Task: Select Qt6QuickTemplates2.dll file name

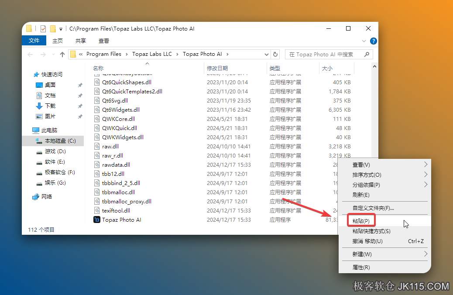Action: coord(132,92)
